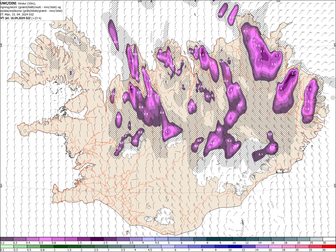The width and height of the screenshot is (336, 252).
Task: Select the pale grey snow swatch labeled 25
Action: pos(316,239)
